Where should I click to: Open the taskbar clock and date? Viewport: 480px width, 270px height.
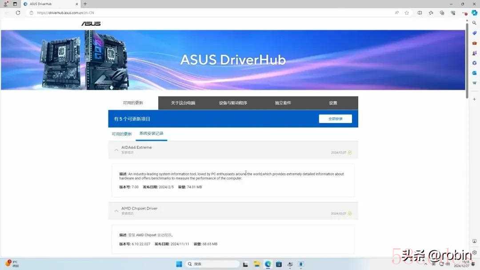pyautogui.click(x=463, y=264)
